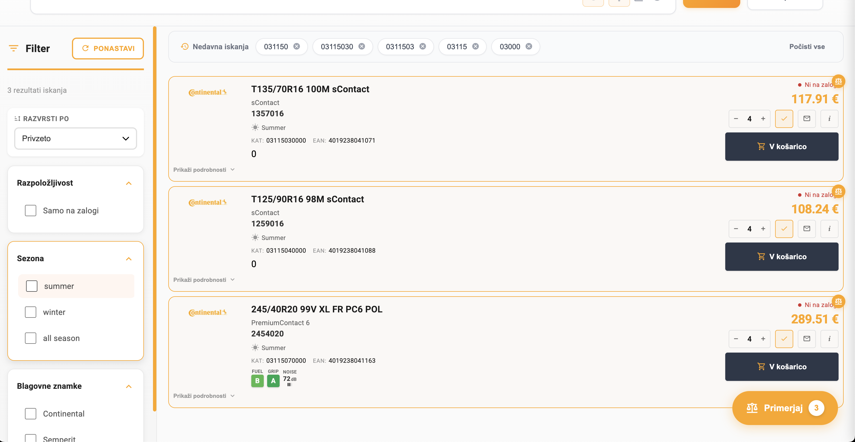
Task: Click Continental logo on 245/40R20 card
Action: coord(208,313)
